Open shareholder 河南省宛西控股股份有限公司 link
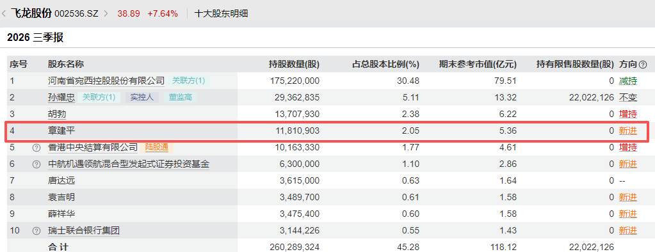Viewport: 655px width, 252px height. pyautogui.click(x=106, y=81)
